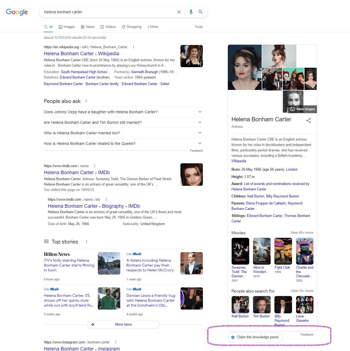Viewport: 350px width, 351px height.
Task: Open Raymond Bonham Carter sitelink
Action: [63, 84]
